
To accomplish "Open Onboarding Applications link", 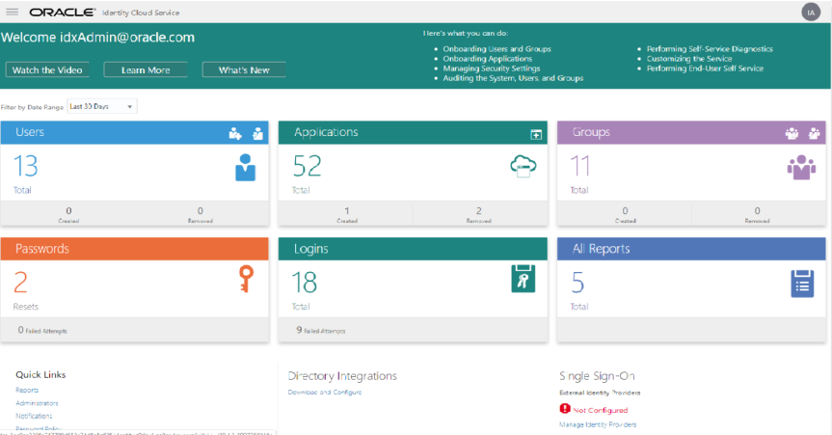I will tap(487, 59).
